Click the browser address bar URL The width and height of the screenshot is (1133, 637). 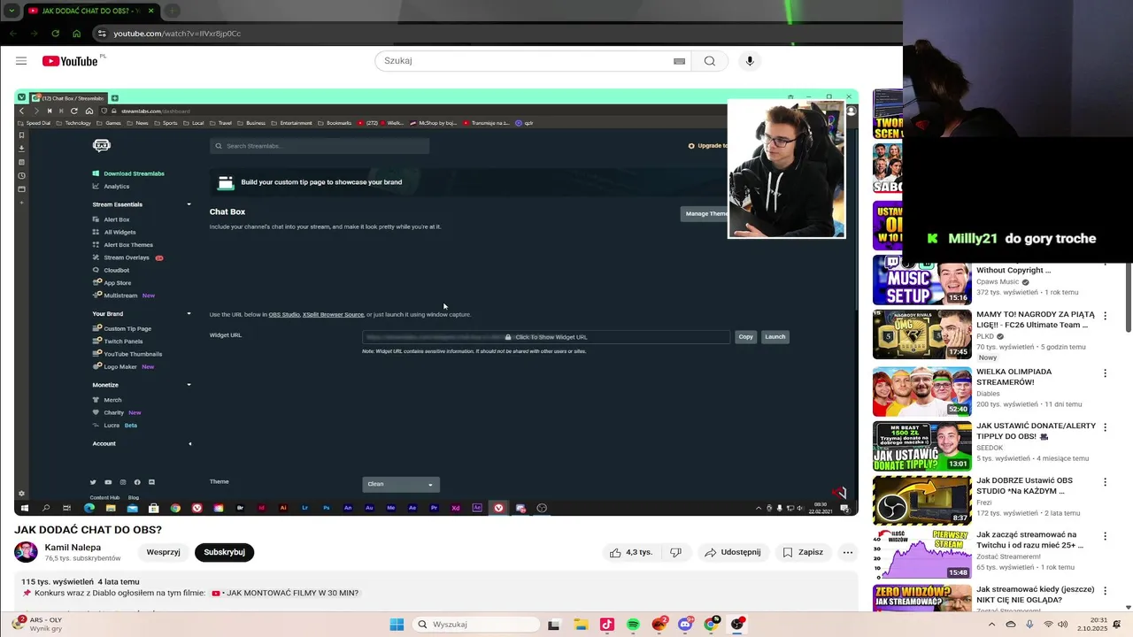[177, 34]
